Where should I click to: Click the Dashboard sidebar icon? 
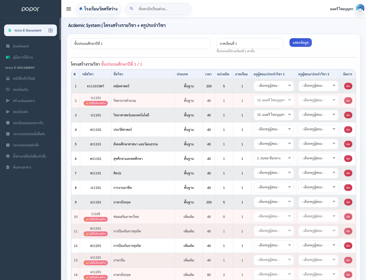point(8,46)
